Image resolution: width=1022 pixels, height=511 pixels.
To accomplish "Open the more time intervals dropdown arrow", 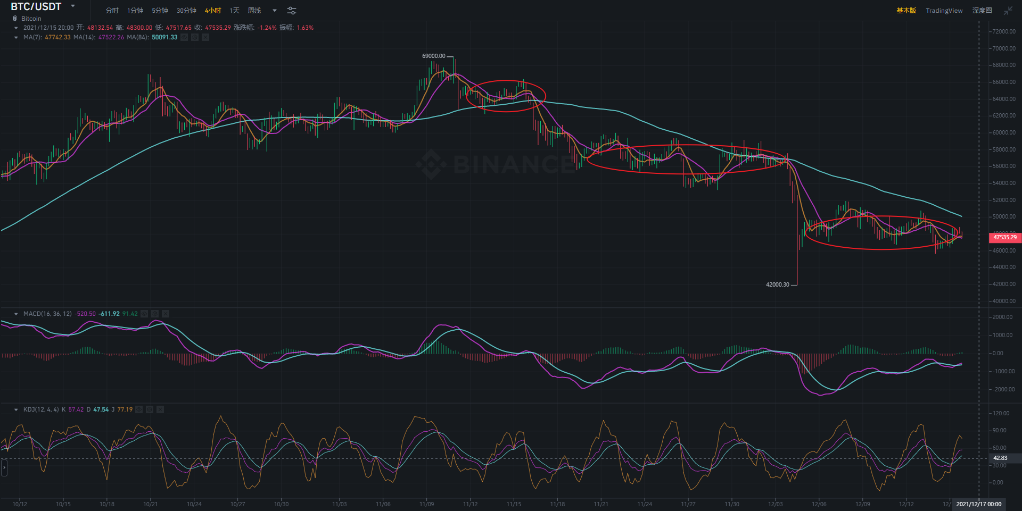I will [x=275, y=11].
